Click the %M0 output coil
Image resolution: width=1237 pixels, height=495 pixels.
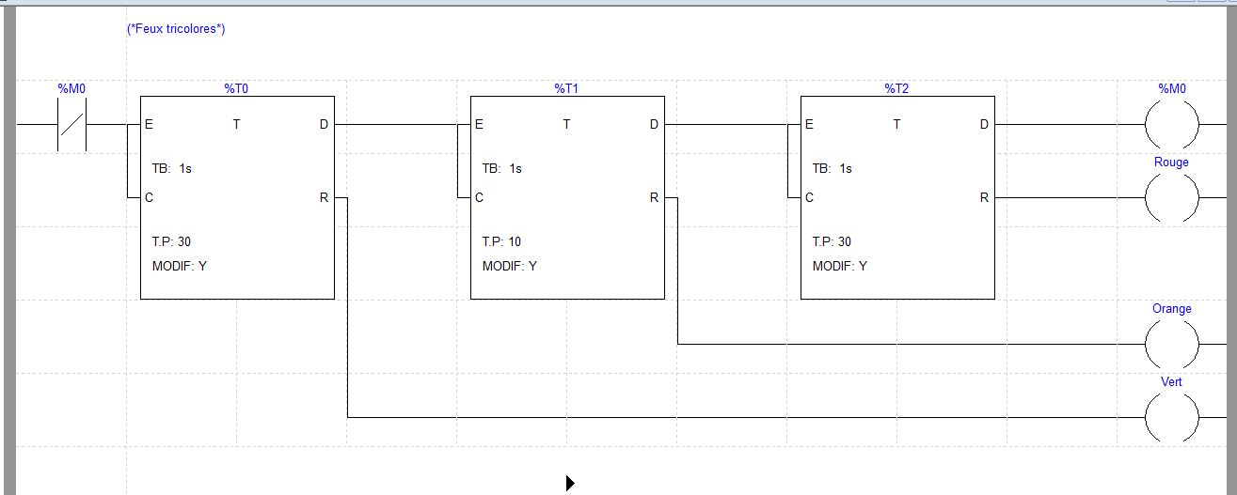(x=1171, y=125)
